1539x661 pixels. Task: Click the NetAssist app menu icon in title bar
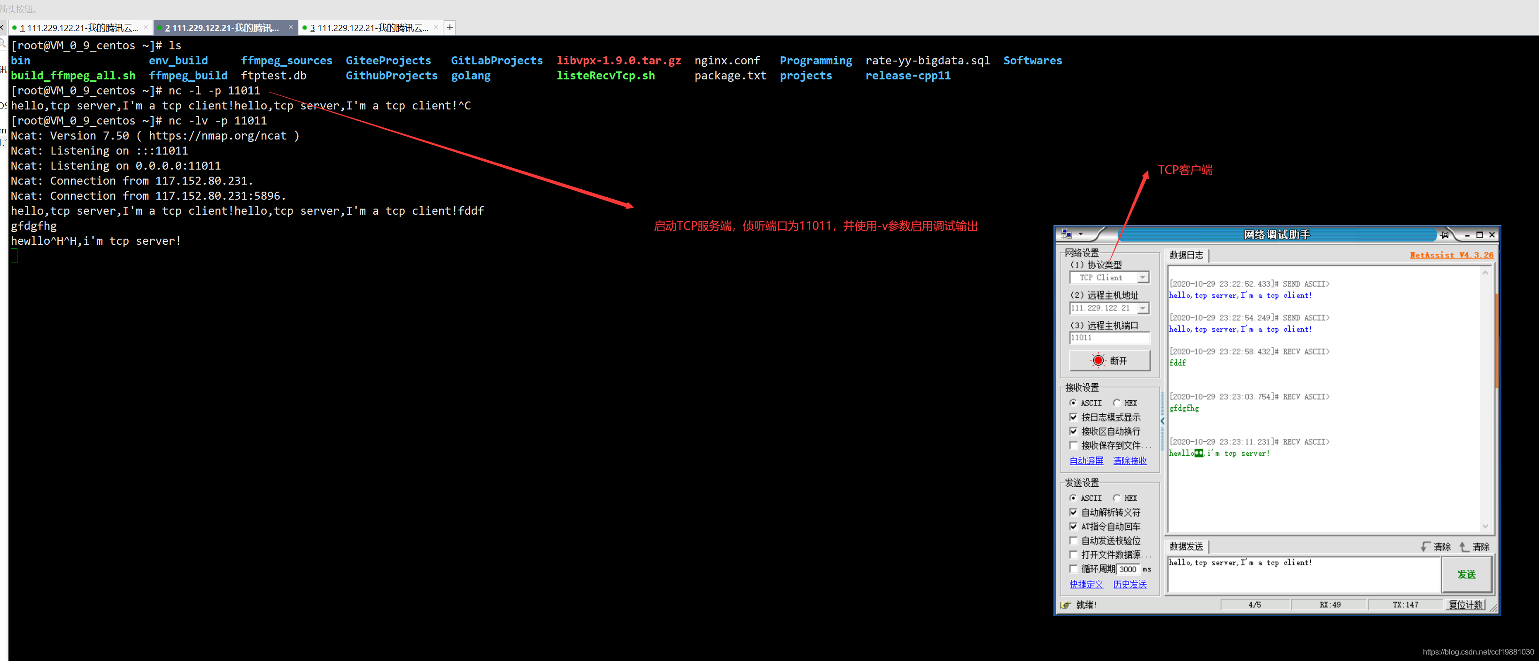click(x=1067, y=234)
